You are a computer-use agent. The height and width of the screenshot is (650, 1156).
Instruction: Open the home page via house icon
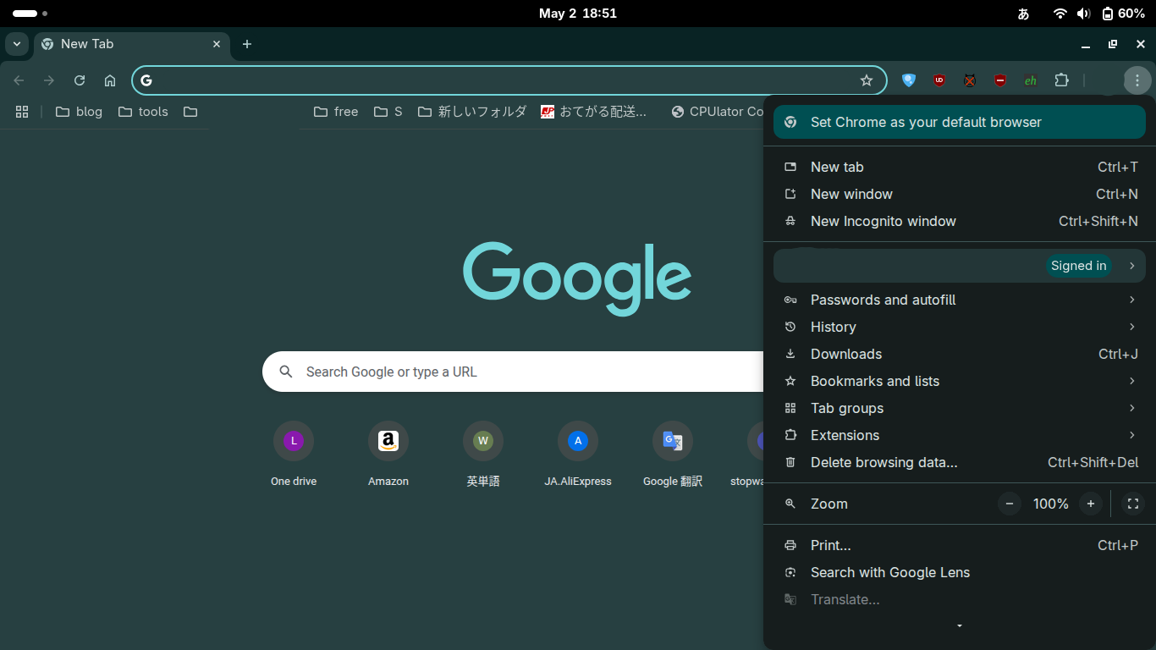coord(110,80)
